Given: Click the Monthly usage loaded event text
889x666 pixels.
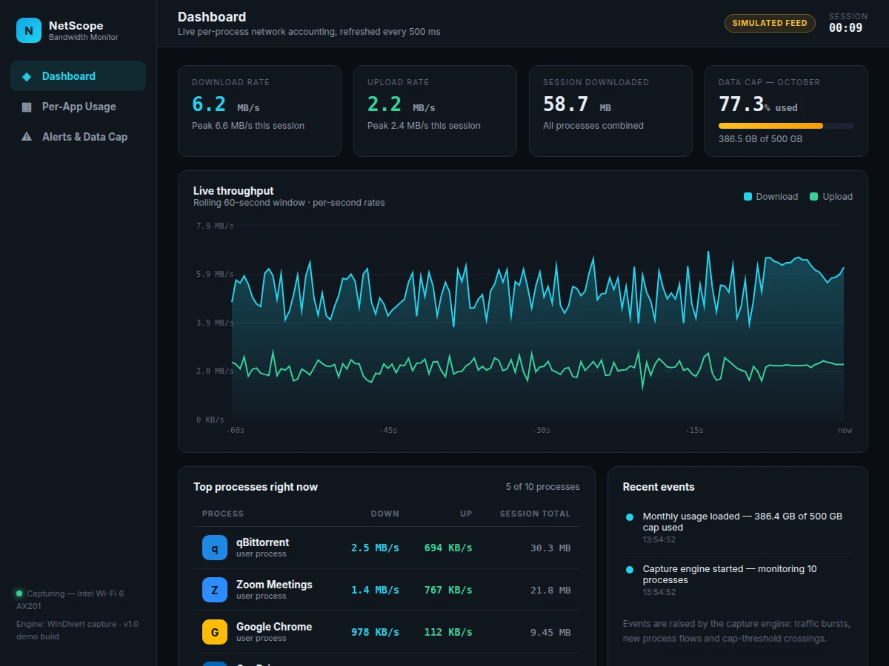Looking at the screenshot, I should click(x=743, y=522).
